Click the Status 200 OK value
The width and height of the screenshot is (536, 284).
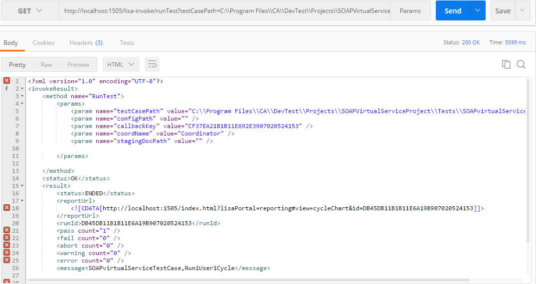tap(471, 42)
